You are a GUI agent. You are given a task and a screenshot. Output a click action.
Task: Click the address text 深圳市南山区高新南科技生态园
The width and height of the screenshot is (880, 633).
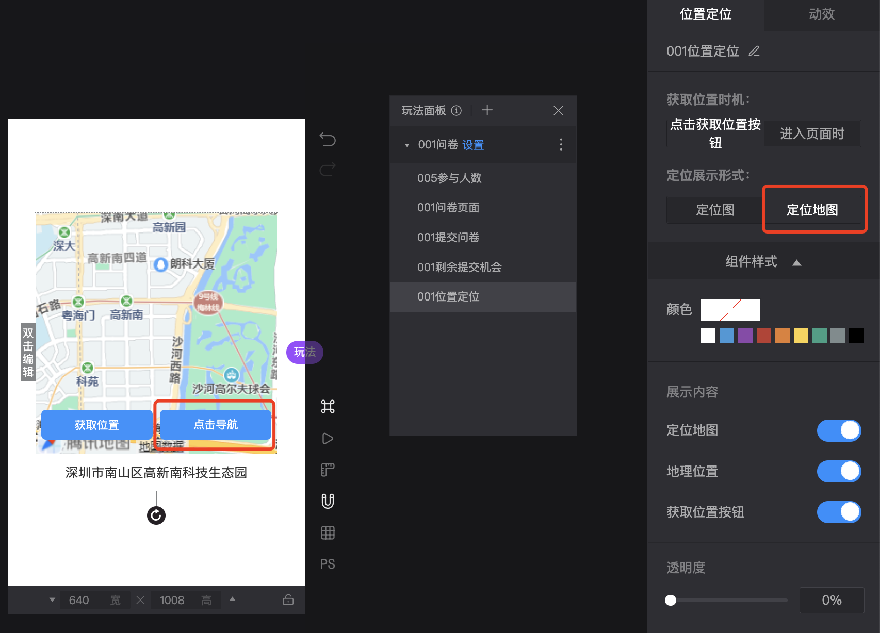[156, 473]
